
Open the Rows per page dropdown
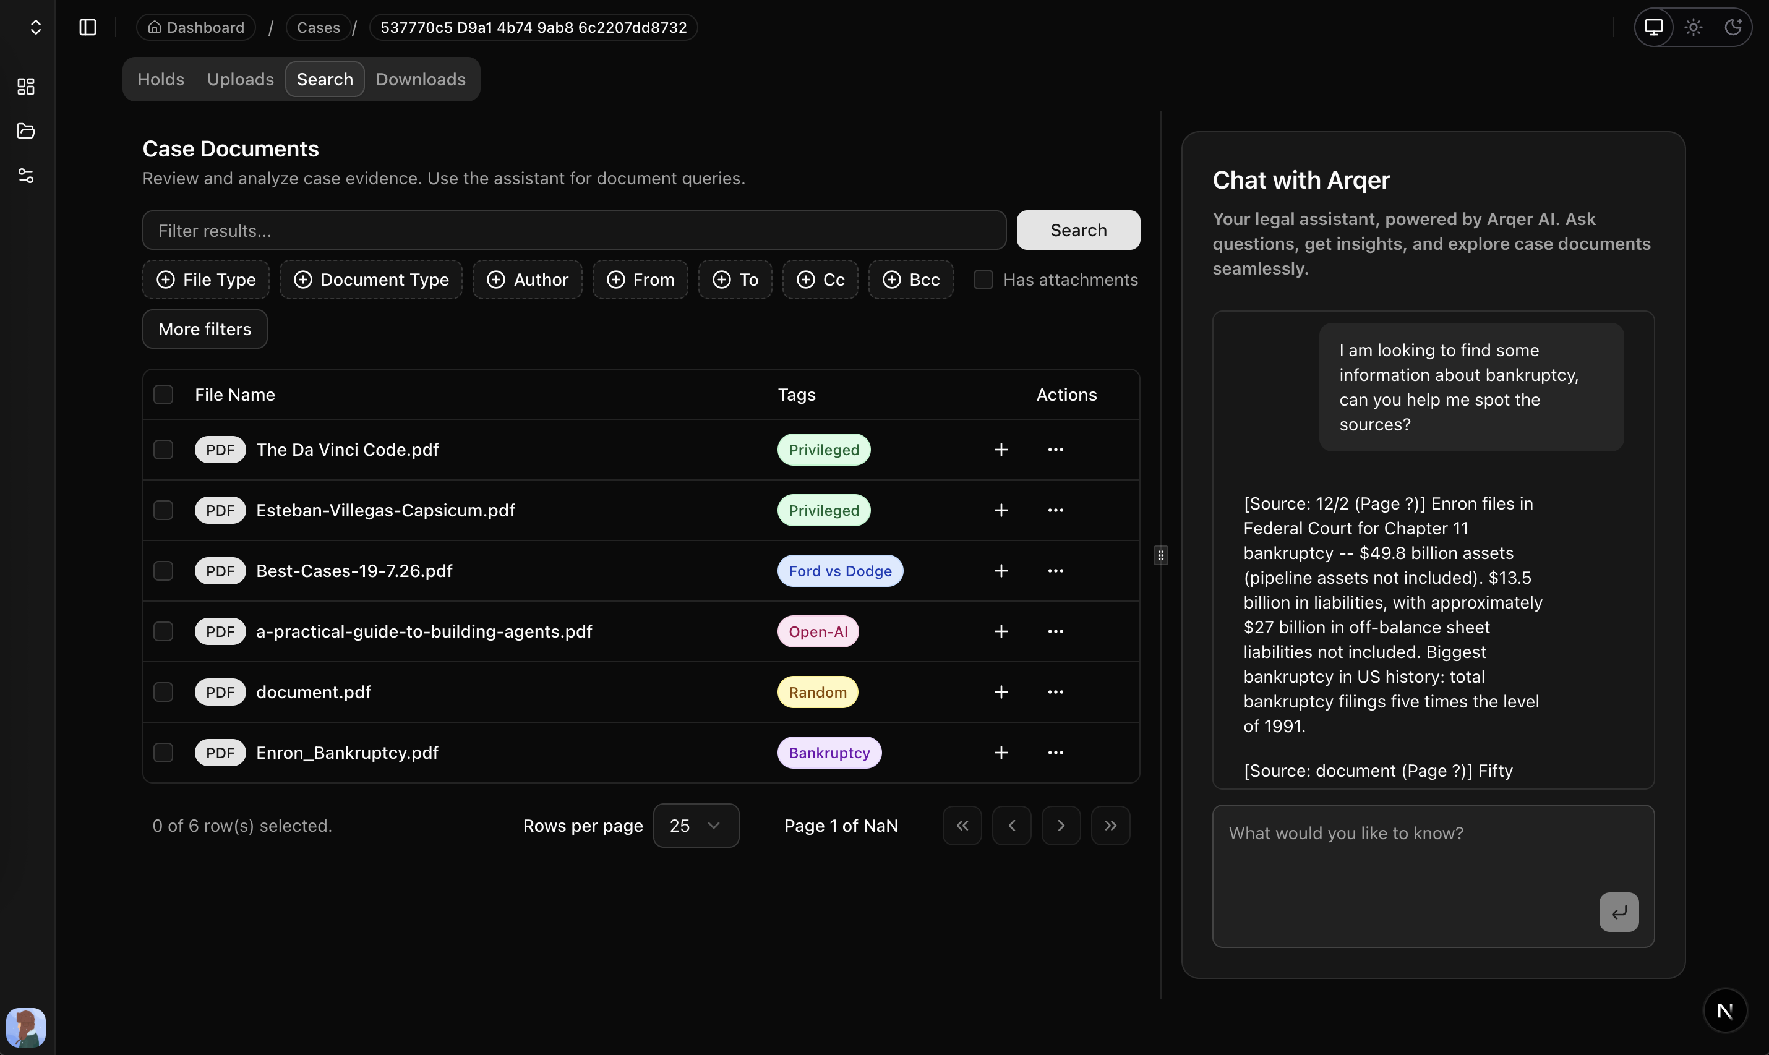coord(695,826)
